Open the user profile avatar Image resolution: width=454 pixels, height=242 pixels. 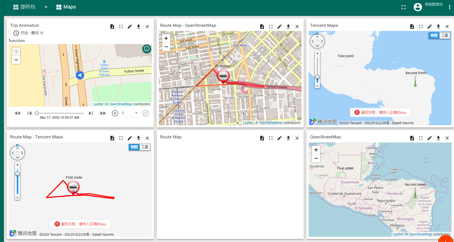pos(418,7)
